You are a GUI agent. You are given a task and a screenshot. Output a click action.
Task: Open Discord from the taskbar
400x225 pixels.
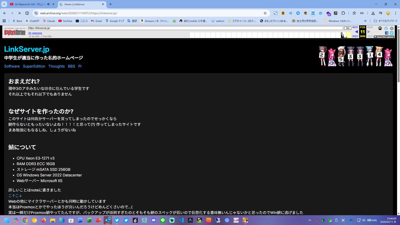(154, 220)
